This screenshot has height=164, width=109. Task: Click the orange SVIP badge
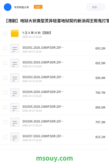[x=38, y=7]
